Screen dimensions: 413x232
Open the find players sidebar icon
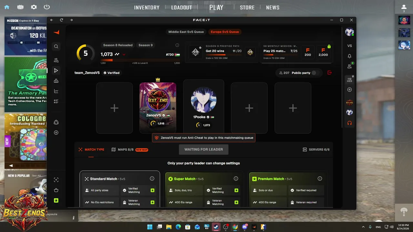[x=56, y=60]
